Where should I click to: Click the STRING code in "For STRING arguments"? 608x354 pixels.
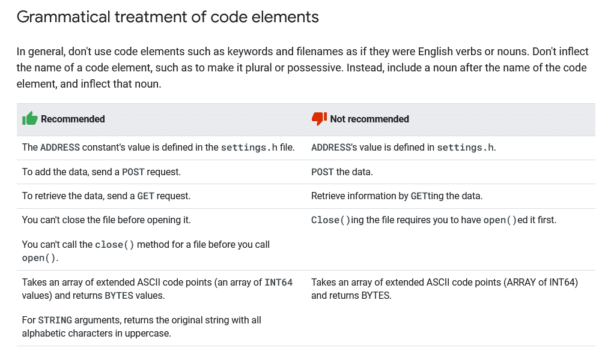pos(55,320)
